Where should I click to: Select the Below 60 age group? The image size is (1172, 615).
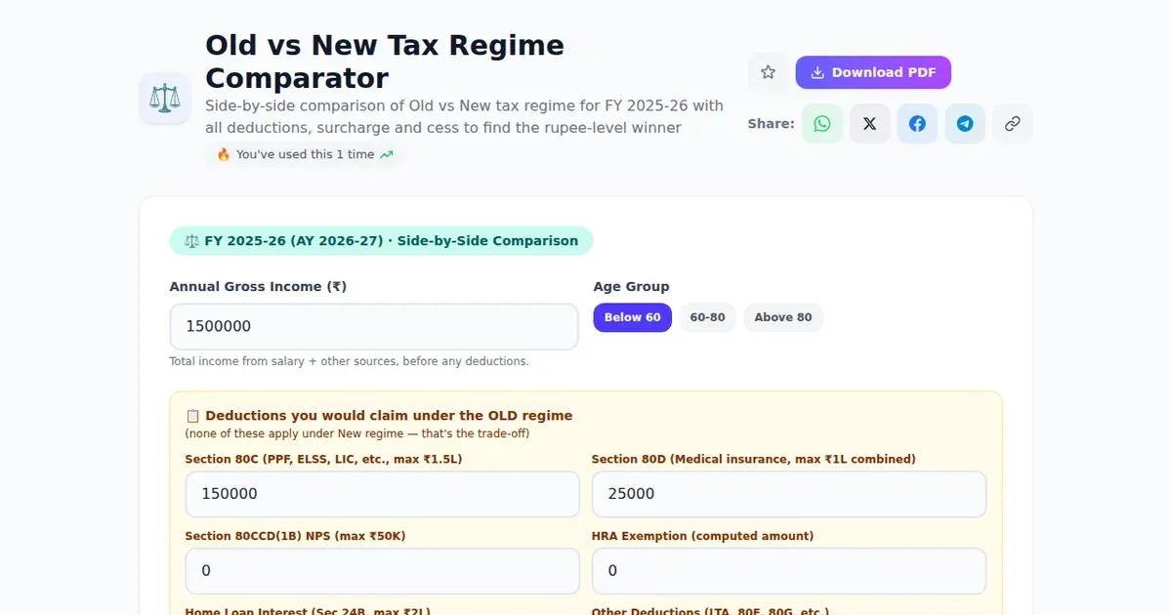pyautogui.click(x=633, y=317)
